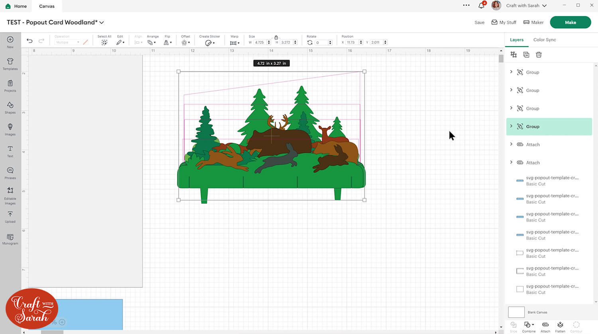Delete the selected layer with the trash icon
The width and height of the screenshot is (598, 334).
[x=539, y=55]
